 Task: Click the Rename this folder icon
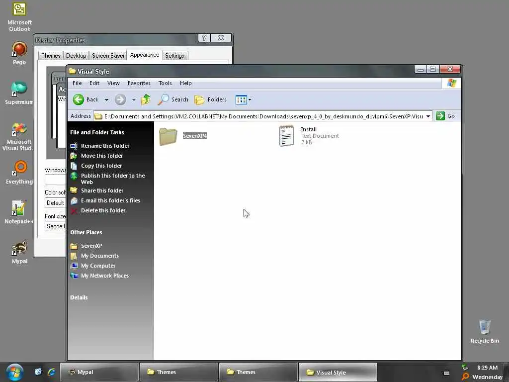[74, 146]
